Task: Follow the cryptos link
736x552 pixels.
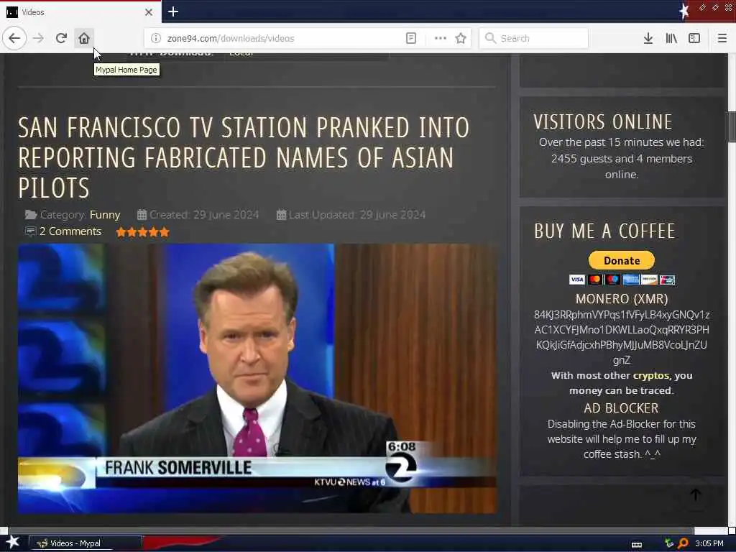Action: [651, 375]
